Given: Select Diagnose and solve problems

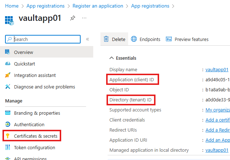Looking at the screenshot, I should pos(44,87).
